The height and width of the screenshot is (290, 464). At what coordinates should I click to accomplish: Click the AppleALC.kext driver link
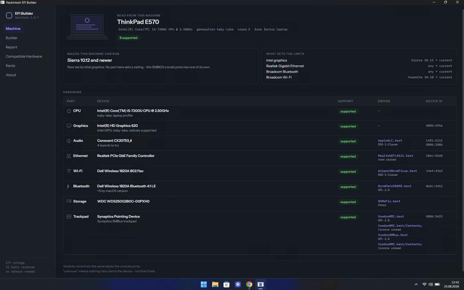pyautogui.click(x=390, y=141)
